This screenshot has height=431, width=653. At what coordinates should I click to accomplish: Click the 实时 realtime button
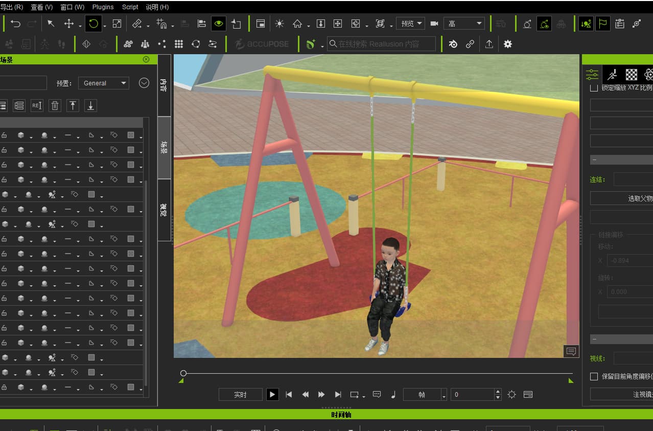coord(240,395)
